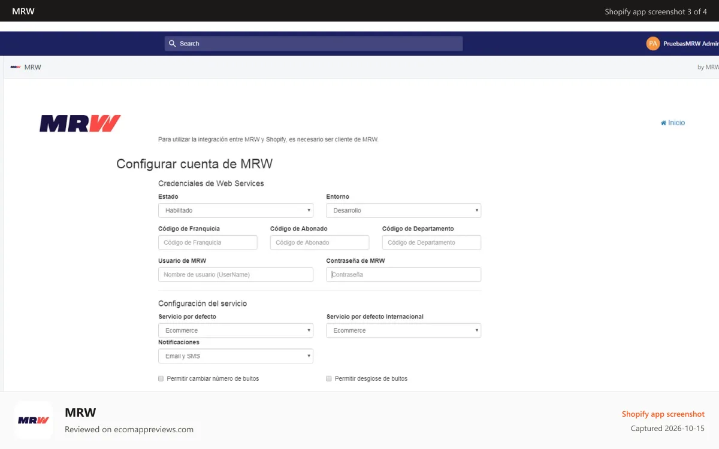
Task: Click the Código de Franquicia field
Action: click(x=207, y=242)
